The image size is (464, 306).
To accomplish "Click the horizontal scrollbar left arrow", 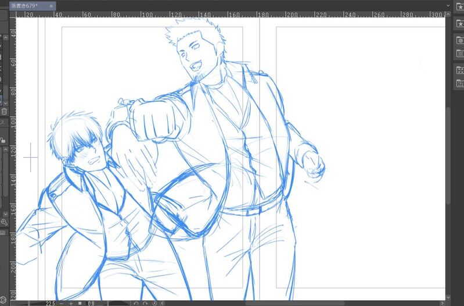I will pos(163,303).
